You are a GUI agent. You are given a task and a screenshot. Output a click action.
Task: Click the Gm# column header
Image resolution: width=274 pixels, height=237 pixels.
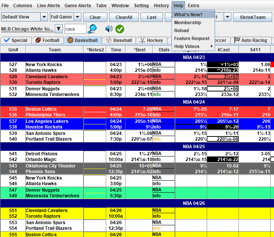point(13,50)
